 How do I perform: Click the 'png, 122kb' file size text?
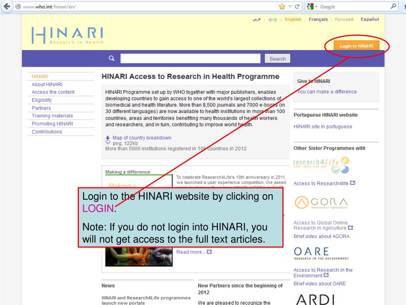[x=125, y=143]
